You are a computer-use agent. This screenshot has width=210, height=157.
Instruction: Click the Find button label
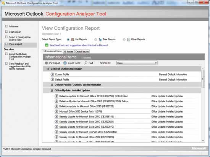click(91, 63)
